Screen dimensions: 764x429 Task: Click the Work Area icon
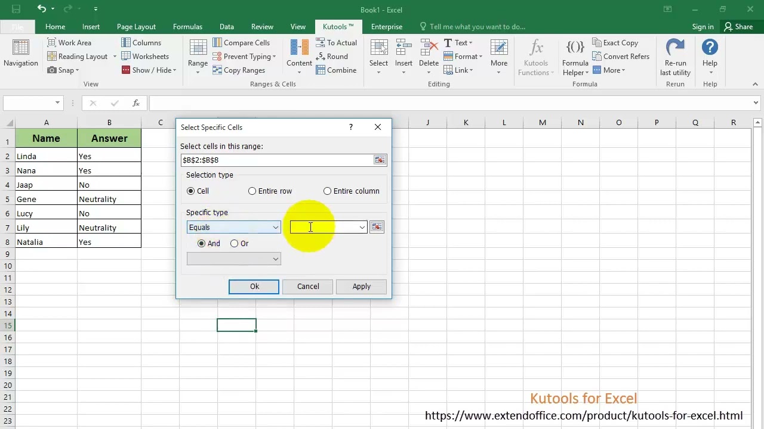(x=52, y=43)
